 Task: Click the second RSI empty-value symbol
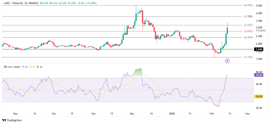[x=41, y=67]
